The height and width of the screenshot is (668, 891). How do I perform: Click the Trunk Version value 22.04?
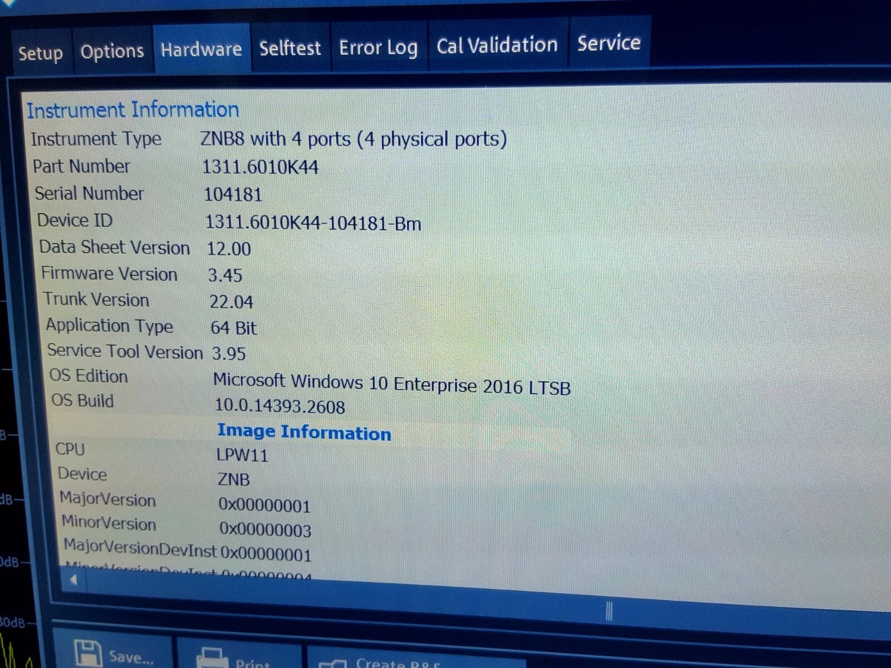tap(231, 302)
